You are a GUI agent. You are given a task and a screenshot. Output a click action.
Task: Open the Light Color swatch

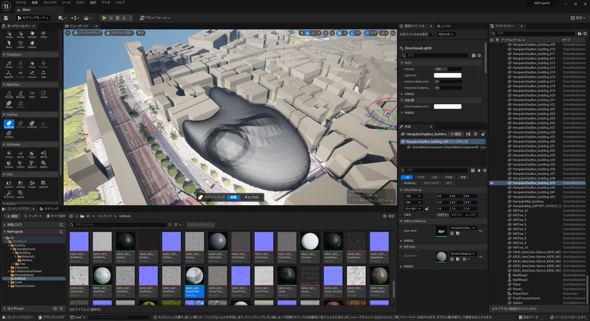pos(447,75)
